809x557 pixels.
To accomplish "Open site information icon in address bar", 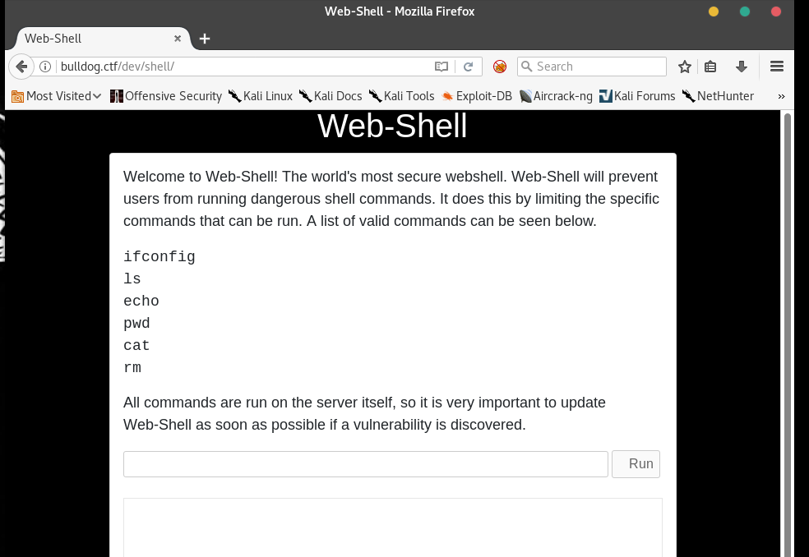I will pyautogui.click(x=45, y=67).
